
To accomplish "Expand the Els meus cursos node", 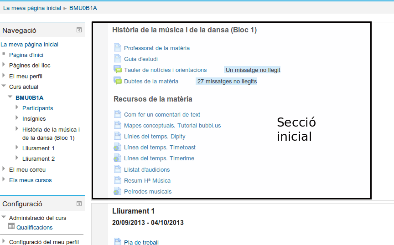I will tap(4, 179).
